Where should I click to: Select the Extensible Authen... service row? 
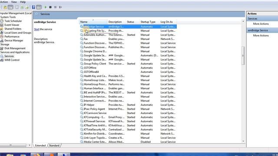click(128, 35)
